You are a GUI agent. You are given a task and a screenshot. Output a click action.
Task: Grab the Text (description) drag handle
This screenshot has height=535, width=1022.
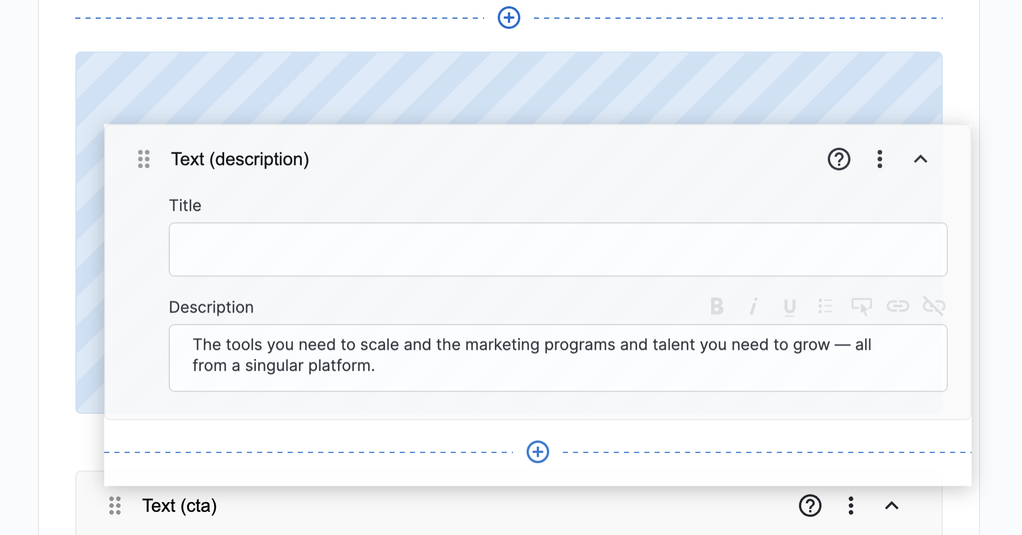click(x=144, y=159)
